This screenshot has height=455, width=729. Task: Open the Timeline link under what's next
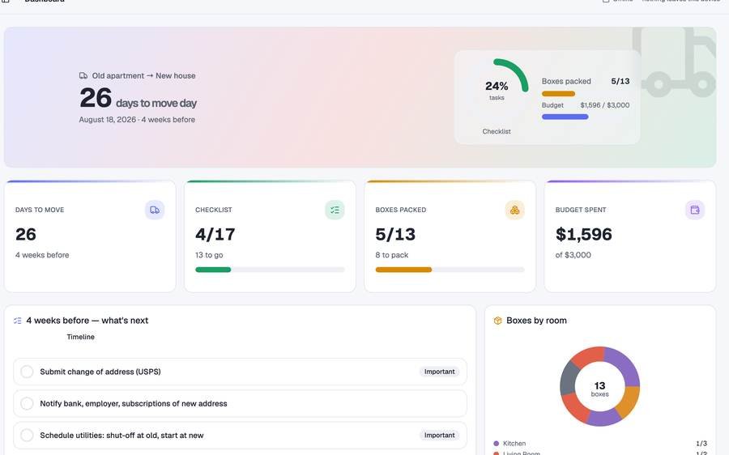(80, 337)
